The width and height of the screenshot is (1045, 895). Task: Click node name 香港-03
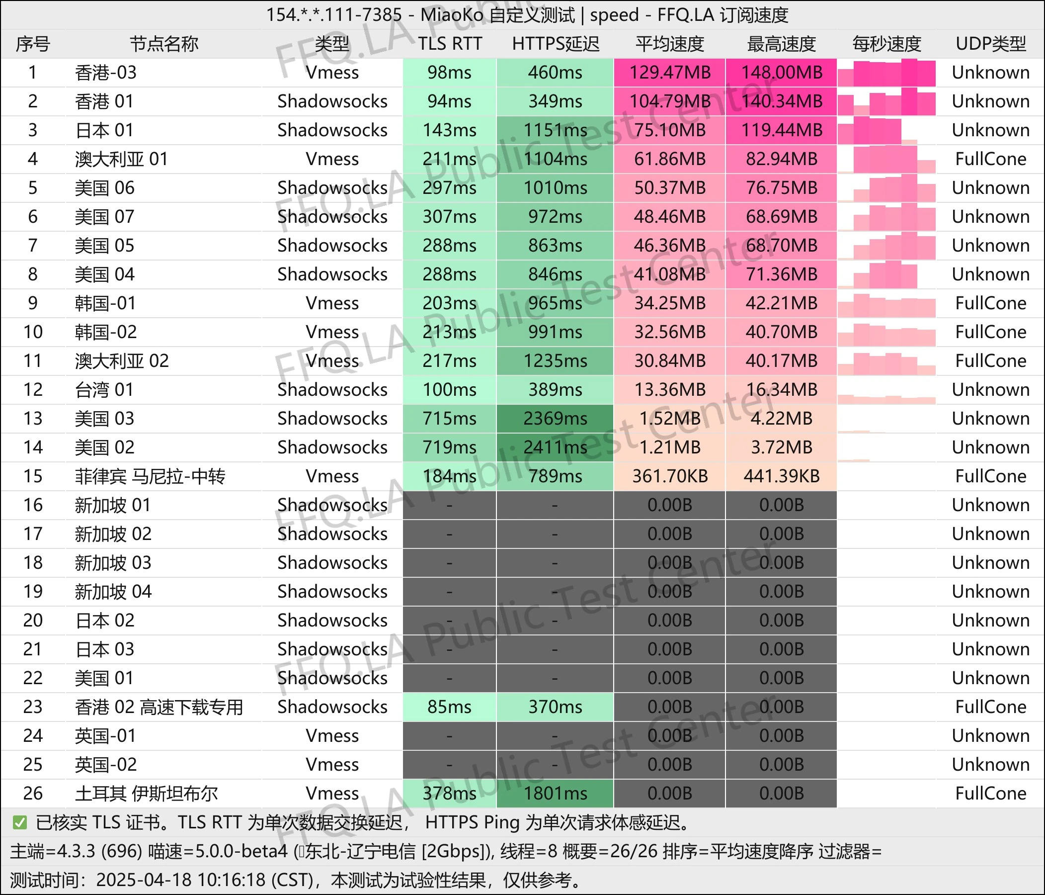pos(106,73)
